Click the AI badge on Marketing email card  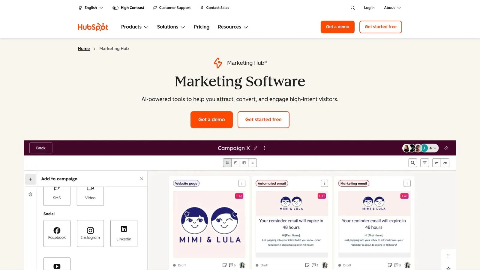404,196
